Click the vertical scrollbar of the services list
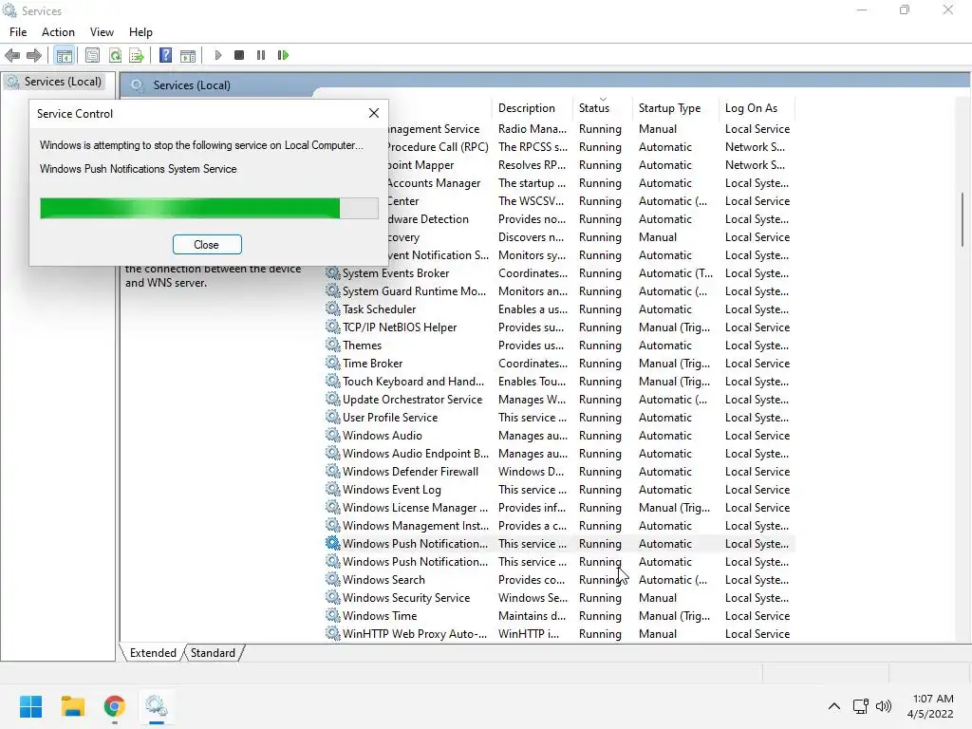This screenshot has width=972, height=729. tap(963, 219)
